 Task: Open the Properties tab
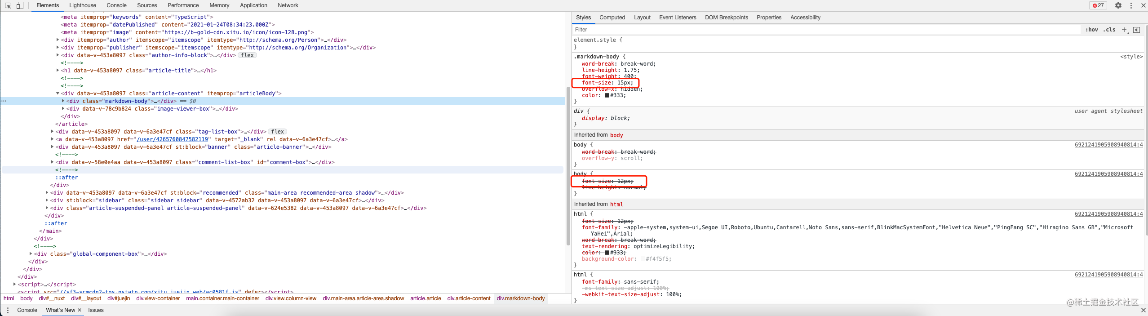click(x=769, y=18)
